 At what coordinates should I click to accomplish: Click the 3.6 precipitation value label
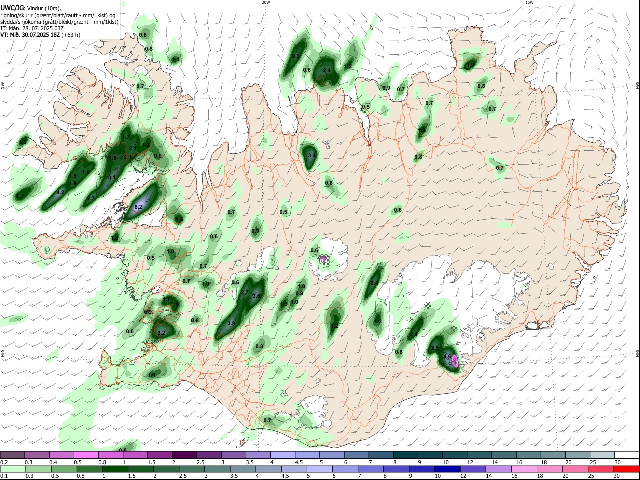pos(257,296)
